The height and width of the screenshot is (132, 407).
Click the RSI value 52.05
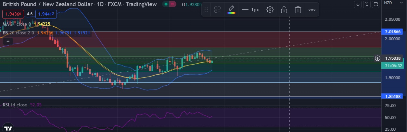click(x=35, y=105)
